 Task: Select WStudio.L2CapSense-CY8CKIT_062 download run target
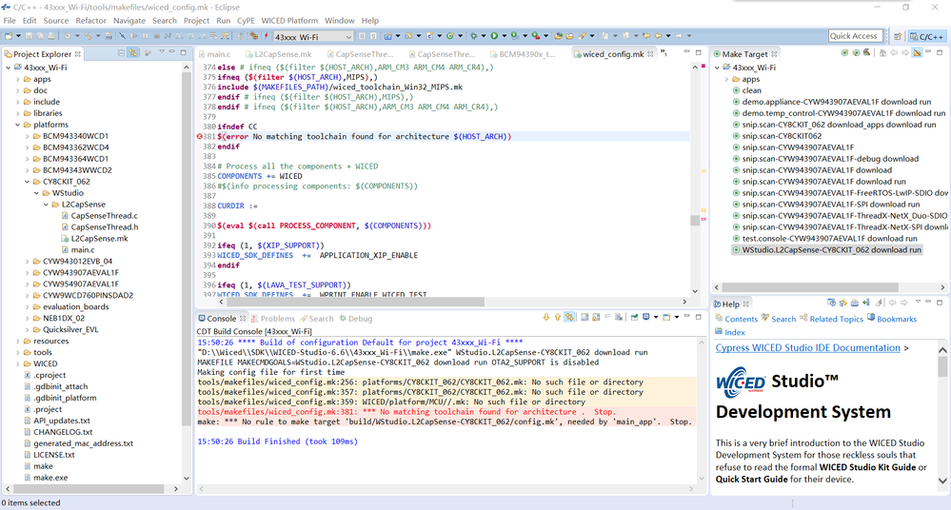click(827, 250)
